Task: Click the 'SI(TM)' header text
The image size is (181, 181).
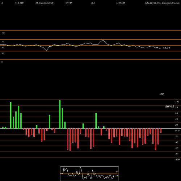Action: coord(69,3)
